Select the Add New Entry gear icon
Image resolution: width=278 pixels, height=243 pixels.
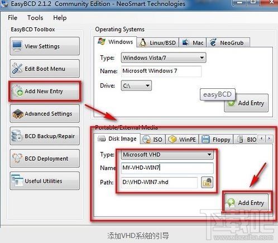[17, 91]
